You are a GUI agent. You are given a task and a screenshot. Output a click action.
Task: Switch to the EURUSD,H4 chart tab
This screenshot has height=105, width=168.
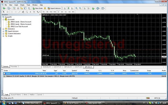click(47, 67)
